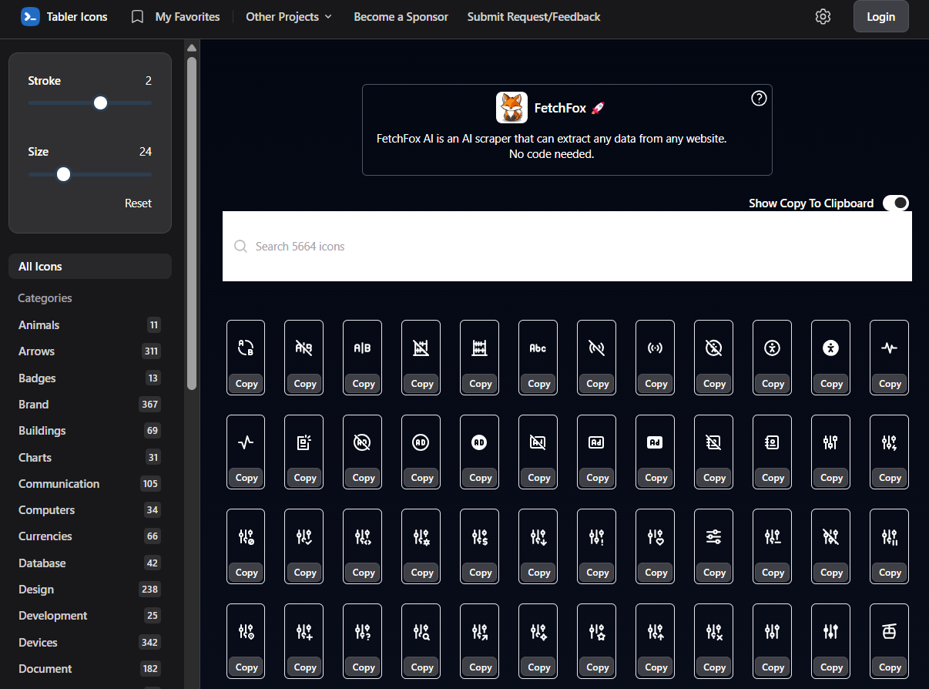The image size is (929, 689).
Task: Click the Size slider handle
Action: click(x=64, y=174)
